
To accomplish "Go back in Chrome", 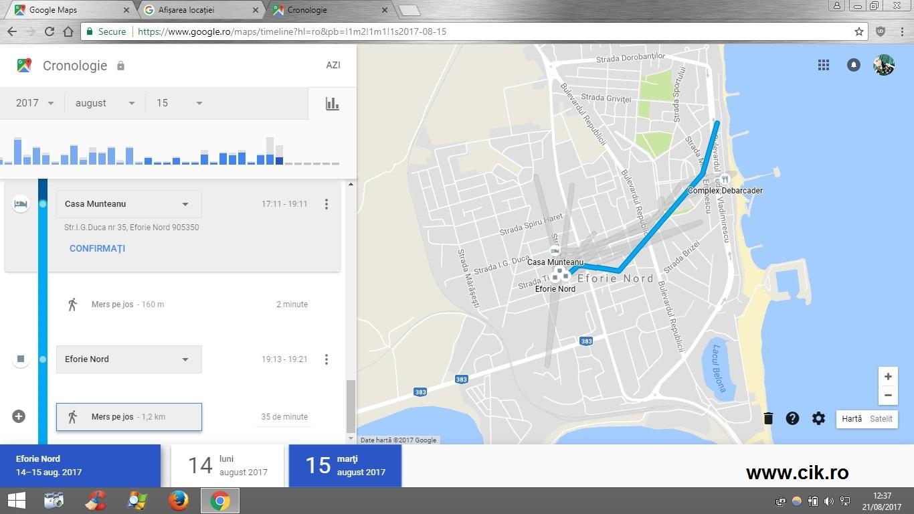I will click(x=12, y=31).
